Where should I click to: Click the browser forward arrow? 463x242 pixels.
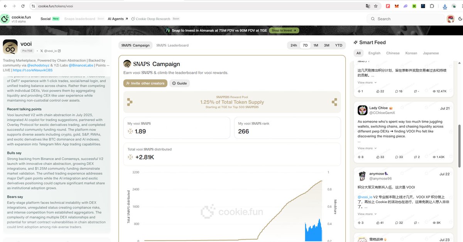coord(14,6)
